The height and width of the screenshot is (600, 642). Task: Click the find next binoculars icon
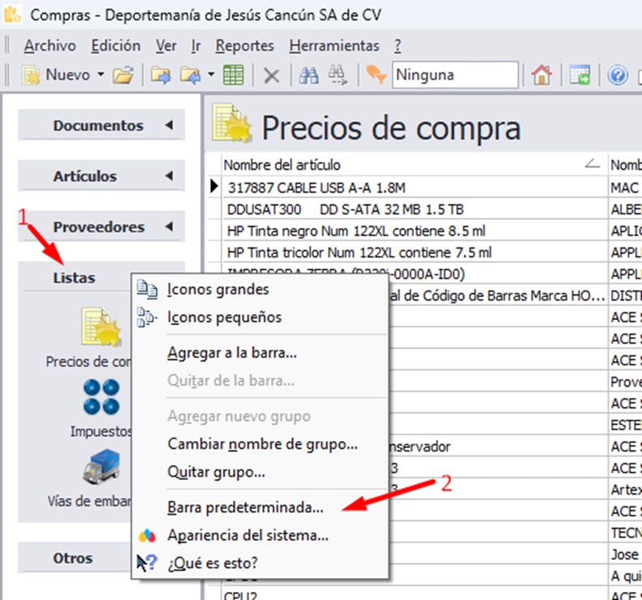point(338,75)
